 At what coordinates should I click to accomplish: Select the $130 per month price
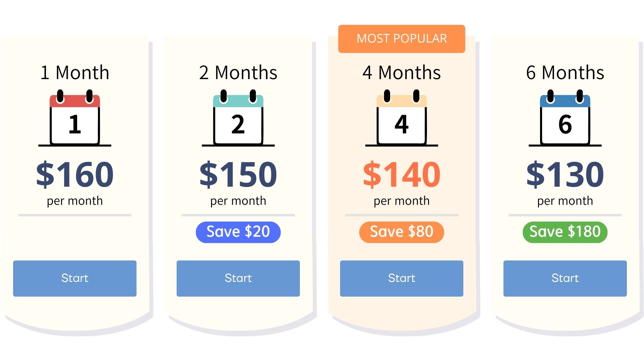click(x=565, y=174)
